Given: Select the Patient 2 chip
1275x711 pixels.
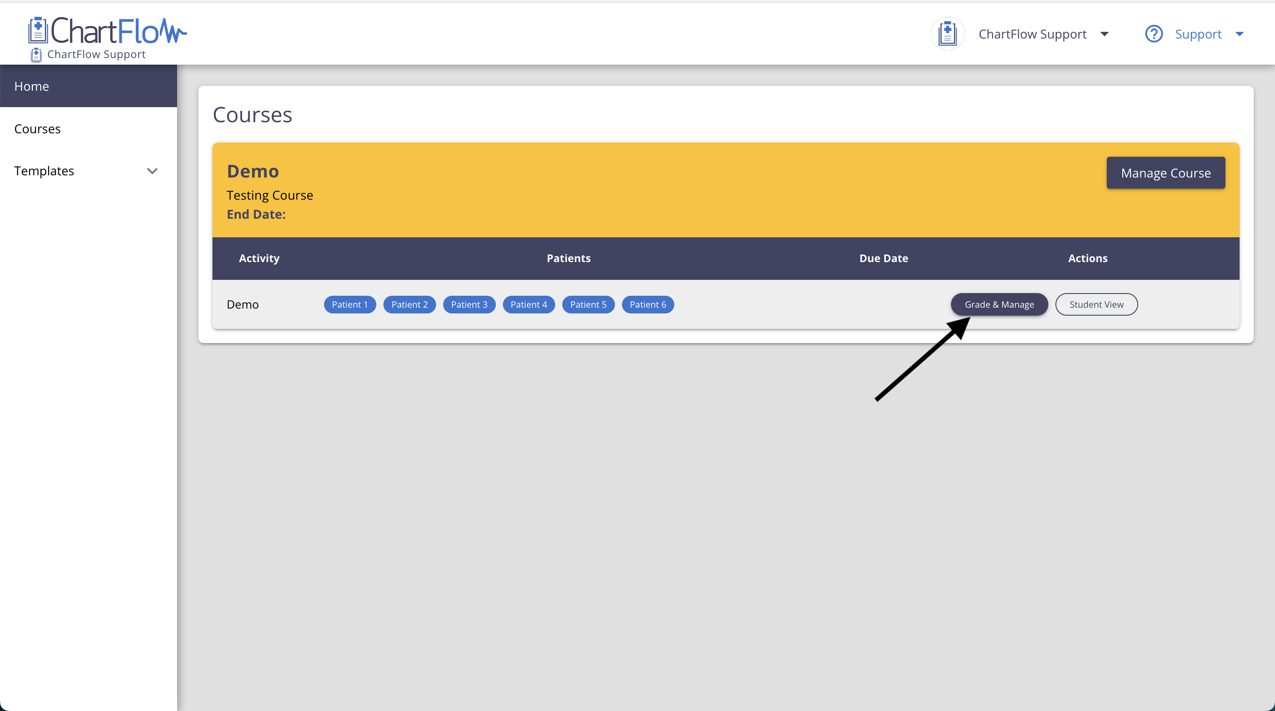Looking at the screenshot, I should [x=410, y=305].
